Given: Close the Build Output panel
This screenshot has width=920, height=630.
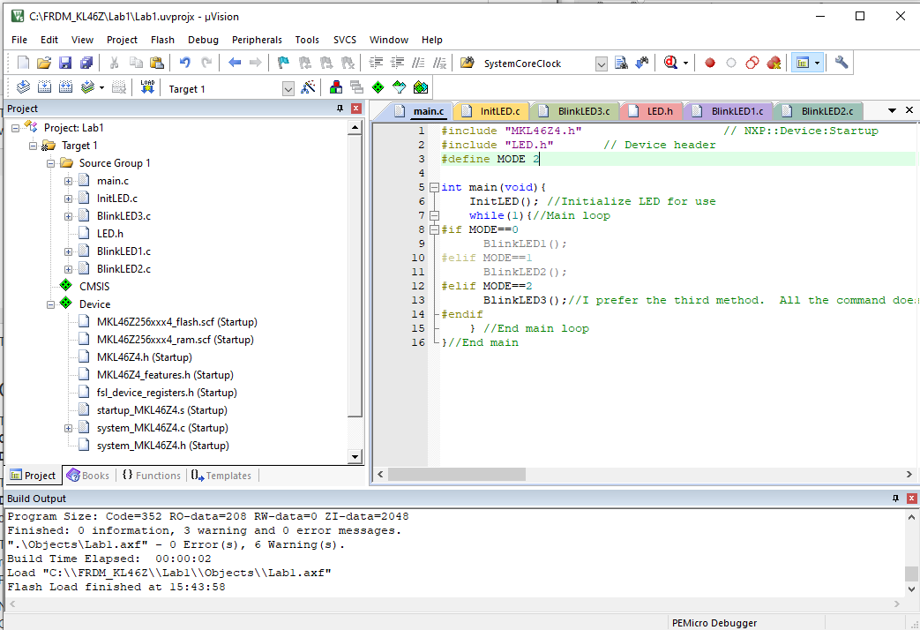Looking at the screenshot, I should (x=910, y=499).
